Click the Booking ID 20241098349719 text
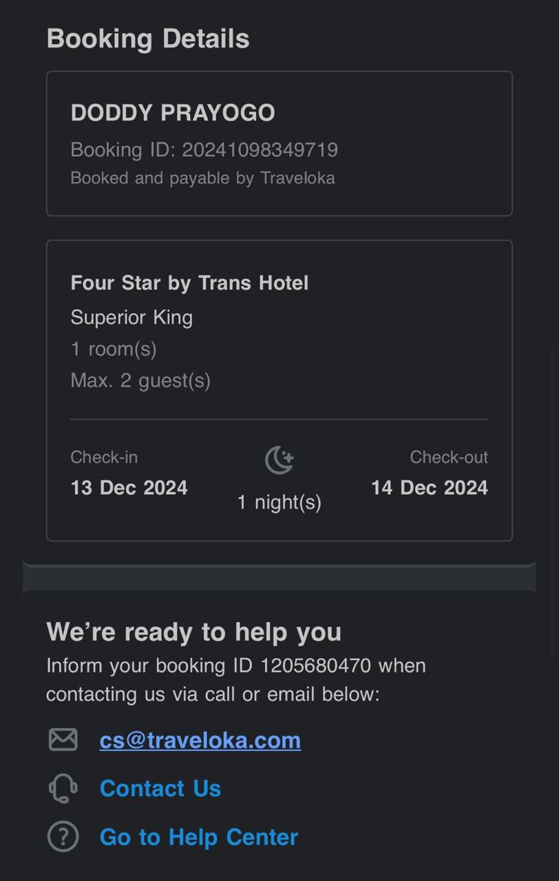This screenshot has width=559, height=881. point(204,149)
